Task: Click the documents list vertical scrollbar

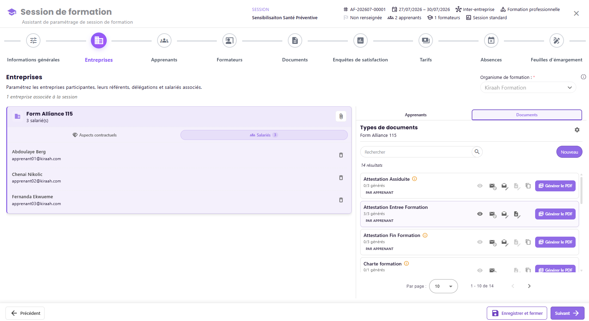Action: pyautogui.click(x=581, y=190)
